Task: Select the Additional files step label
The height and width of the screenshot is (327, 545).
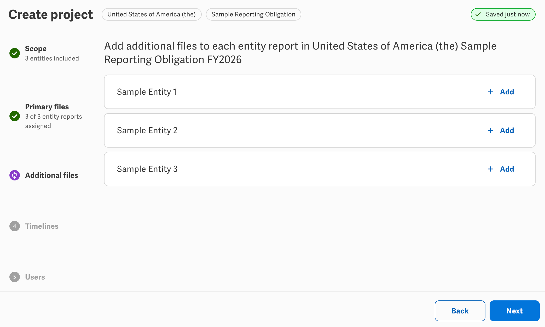Action: [51, 175]
